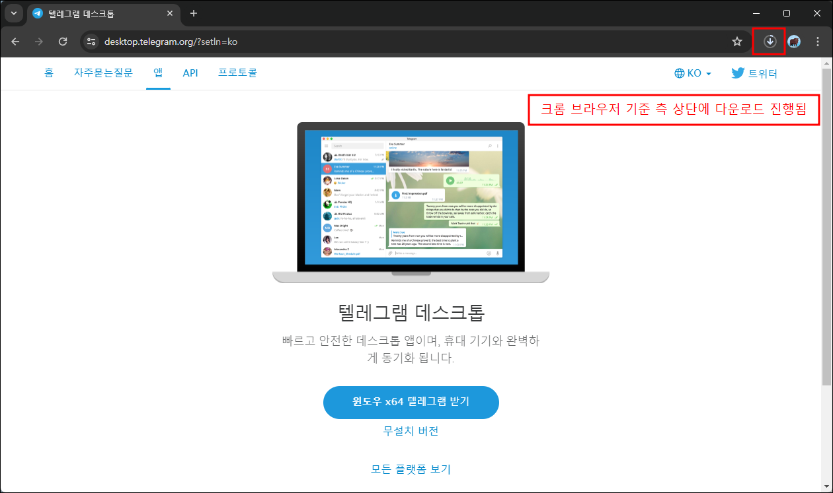Screen dimensions: 833x493
Task: Open the 모든 플랫폼 보기 link
Action: click(411, 469)
